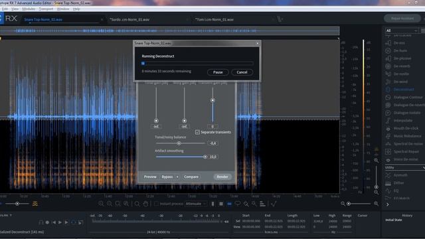Select the lasso selection tool

click(x=238, y=204)
